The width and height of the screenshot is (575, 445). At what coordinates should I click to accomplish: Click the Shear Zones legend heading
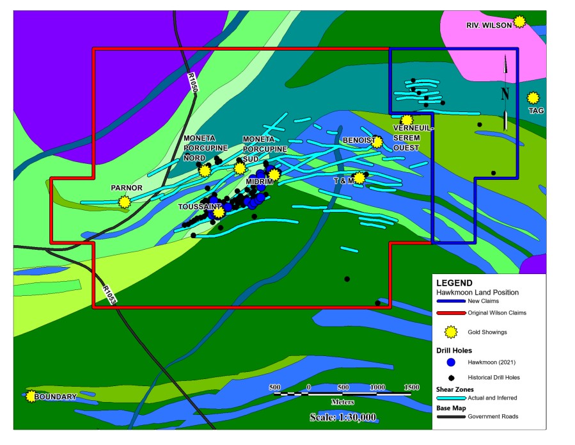click(455, 389)
